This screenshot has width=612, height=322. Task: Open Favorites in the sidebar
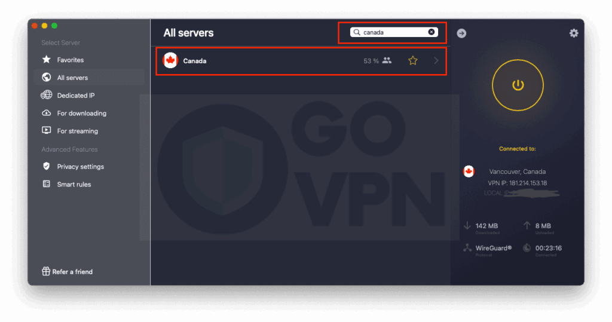70,60
